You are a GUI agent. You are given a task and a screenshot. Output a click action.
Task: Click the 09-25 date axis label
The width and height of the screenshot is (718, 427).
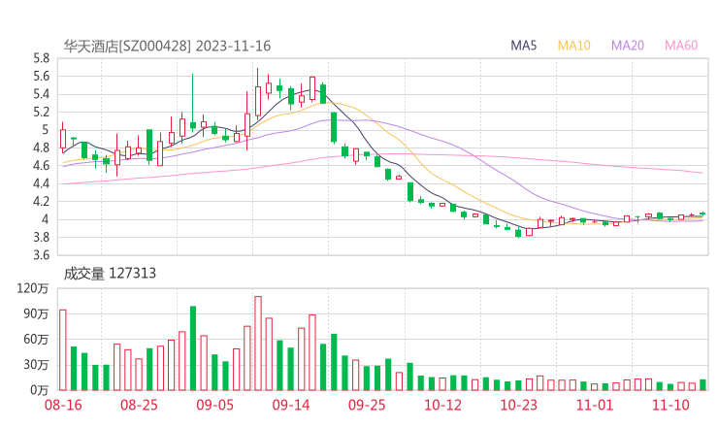point(367,405)
